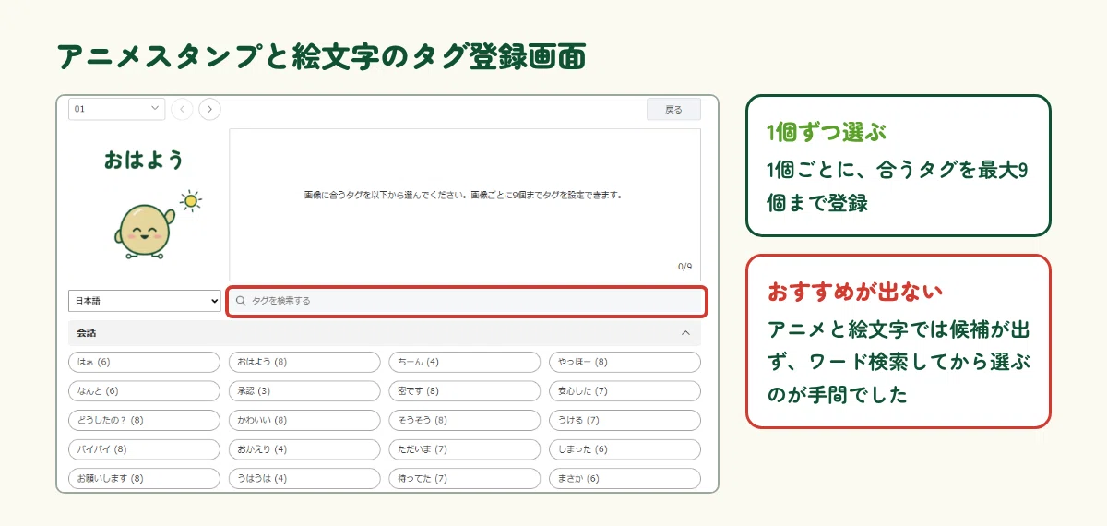The height and width of the screenshot is (526, 1107).
Task: Click the next stamp arrow icon
Action: tap(210, 109)
